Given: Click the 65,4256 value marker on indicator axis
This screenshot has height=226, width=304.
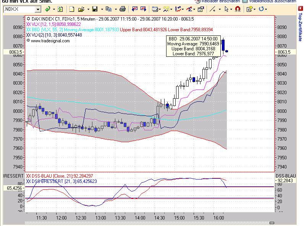Looking at the screenshot, I should pos(14,188).
